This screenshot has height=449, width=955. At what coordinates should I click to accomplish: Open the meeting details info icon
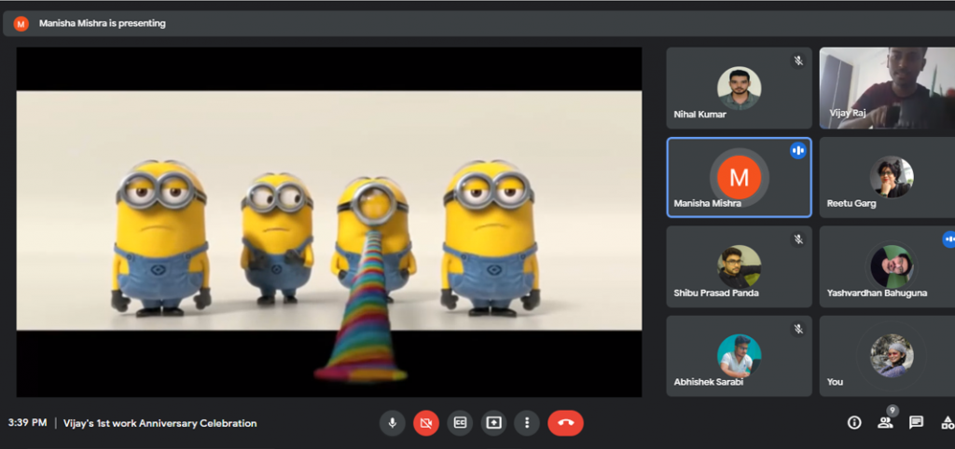pos(853,423)
